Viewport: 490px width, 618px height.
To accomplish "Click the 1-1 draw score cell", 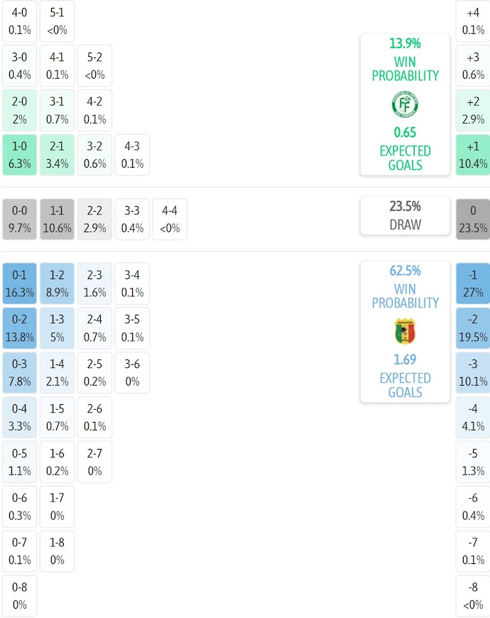I will 58,219.
